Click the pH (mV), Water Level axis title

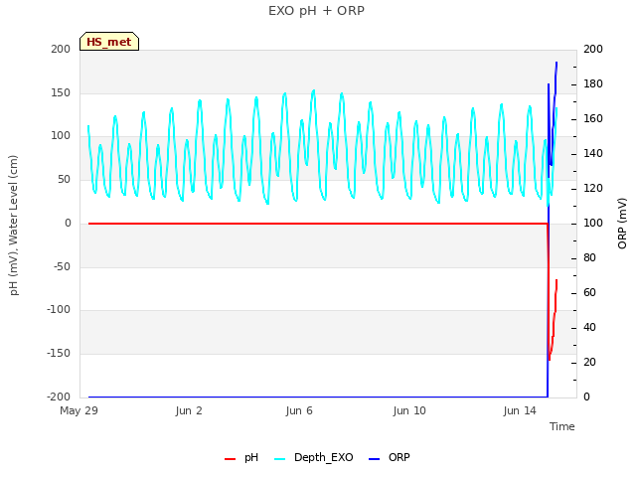coord(14,226)
